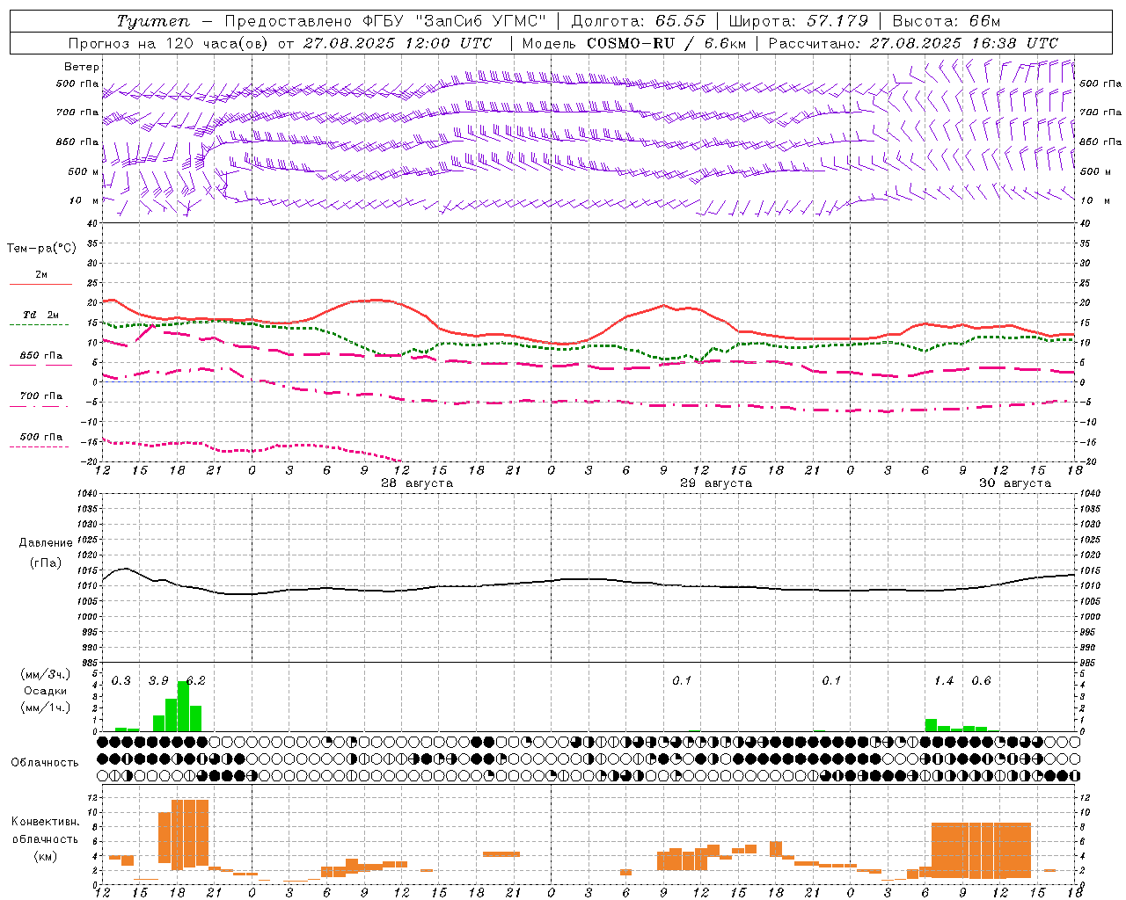The width and height of the screenshot is (1126, 900).
Task: Select the (мм/1ч.) precipitation unit label
Action: click(x=45, y=708)
